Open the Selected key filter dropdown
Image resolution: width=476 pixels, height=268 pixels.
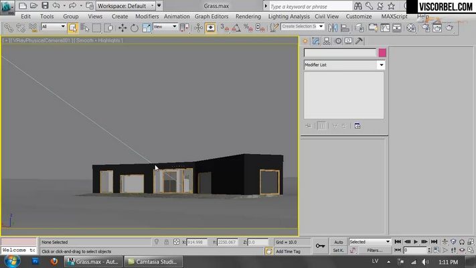click(x=370, y=242)
